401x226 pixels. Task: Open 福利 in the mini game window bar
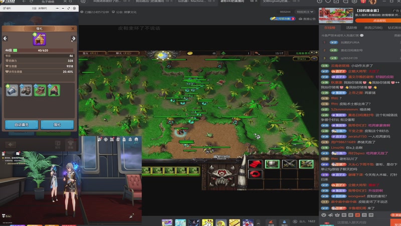[x=7, y=8]
